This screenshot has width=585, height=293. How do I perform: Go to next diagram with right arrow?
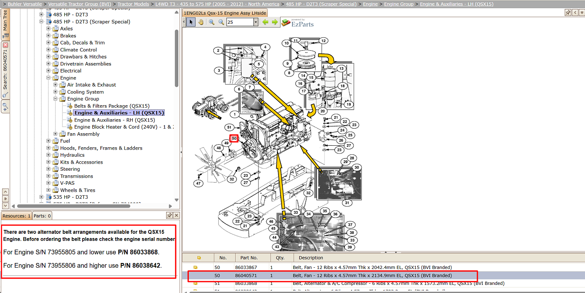pyautogui.click(x=275, y=22)
